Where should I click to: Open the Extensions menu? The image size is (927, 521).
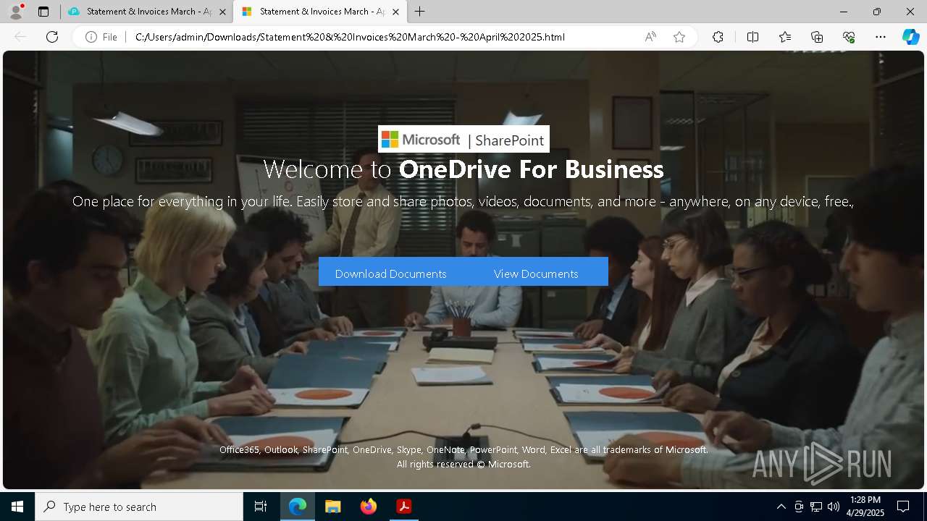coord(718,37)
